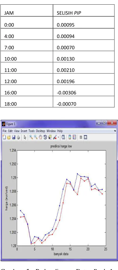This screenshot has height=270, width=118.
Task: Click the 11:00 table cell
Action: tap(27, 68)
